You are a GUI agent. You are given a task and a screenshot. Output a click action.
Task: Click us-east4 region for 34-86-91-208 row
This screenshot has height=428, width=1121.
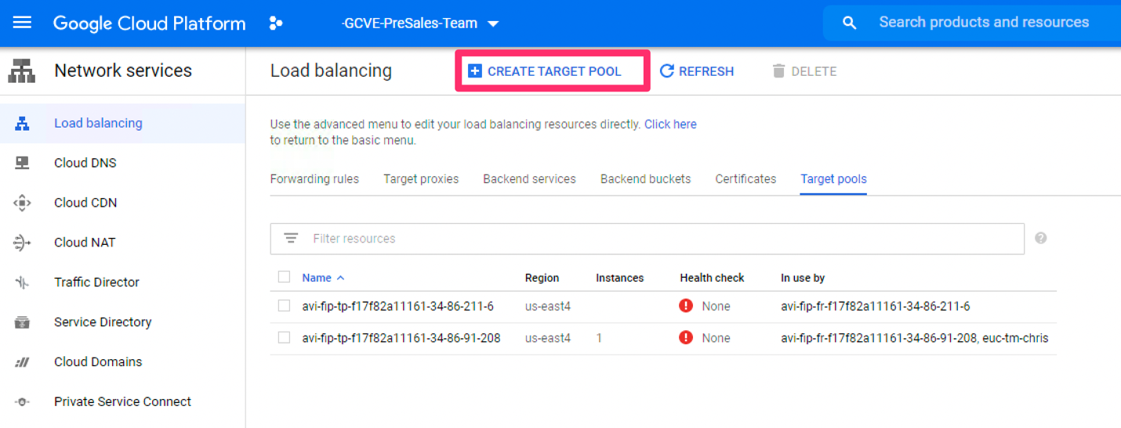click(548, 338)
